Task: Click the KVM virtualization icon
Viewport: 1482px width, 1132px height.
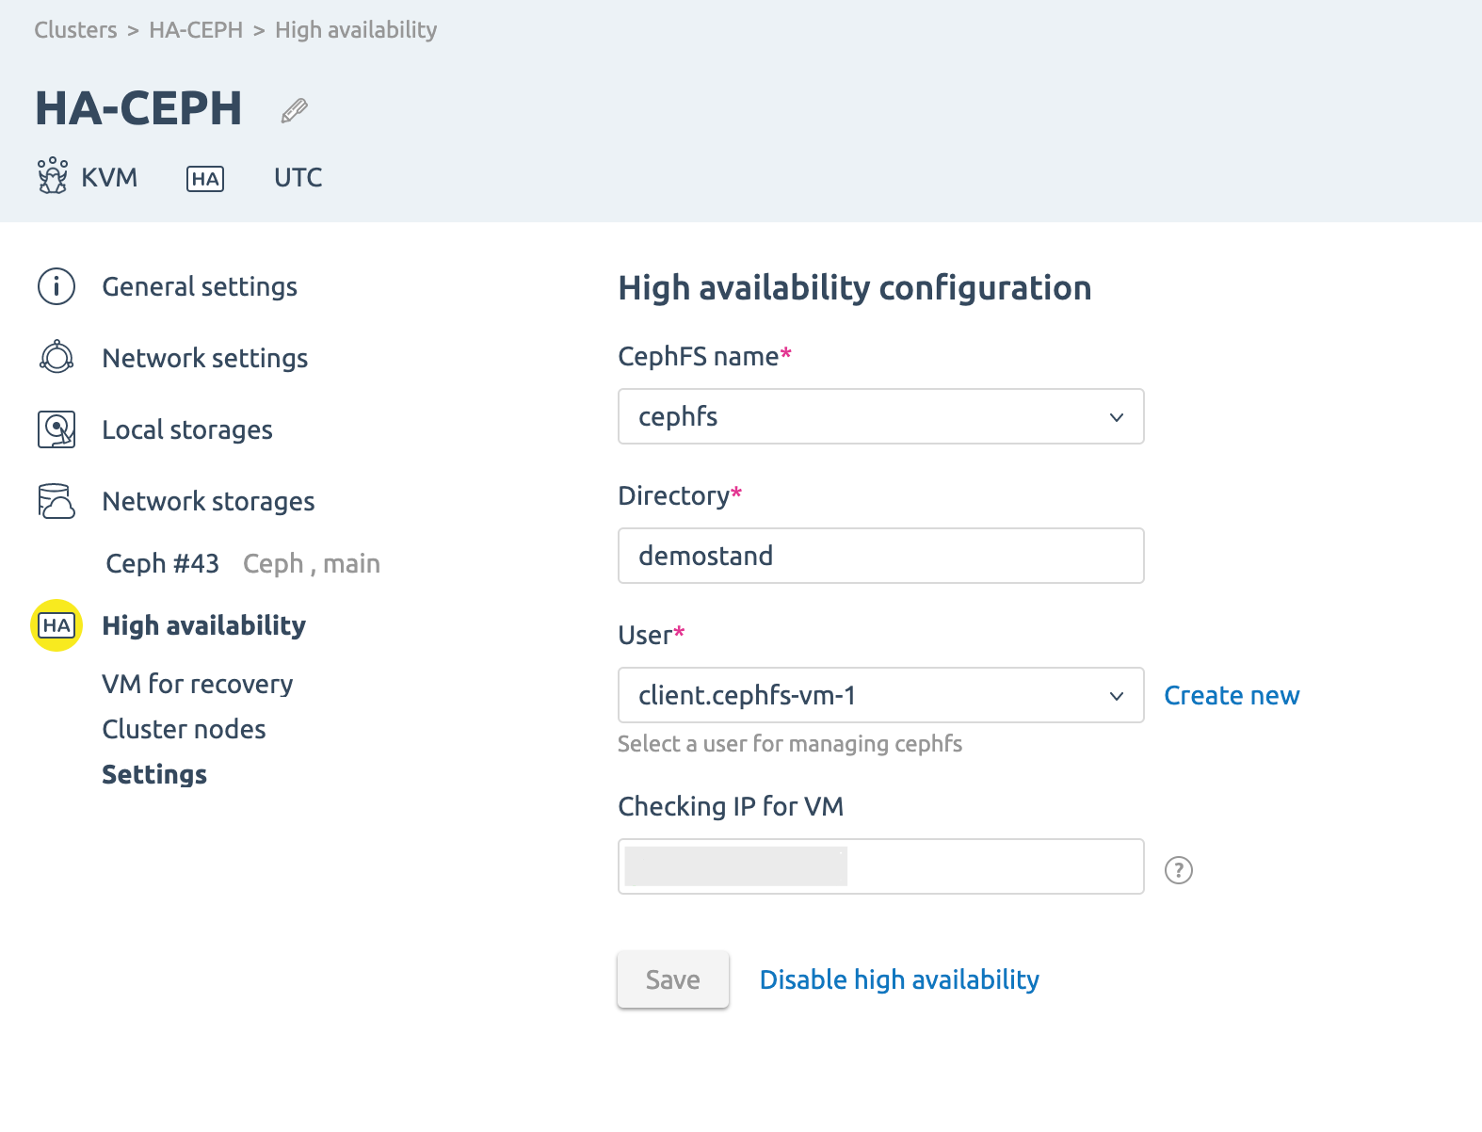Action: click(53, 176)
